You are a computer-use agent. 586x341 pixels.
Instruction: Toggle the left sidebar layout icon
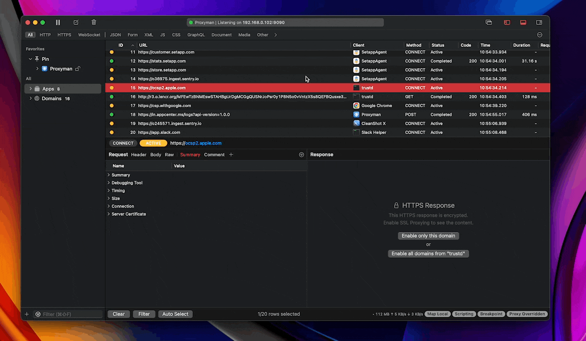507,22
